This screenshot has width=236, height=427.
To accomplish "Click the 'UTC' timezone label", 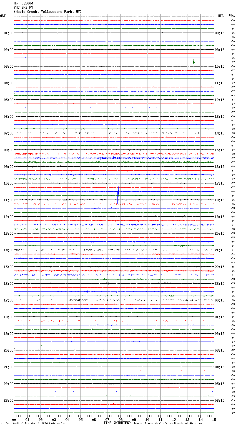I will tap(221, 16).
